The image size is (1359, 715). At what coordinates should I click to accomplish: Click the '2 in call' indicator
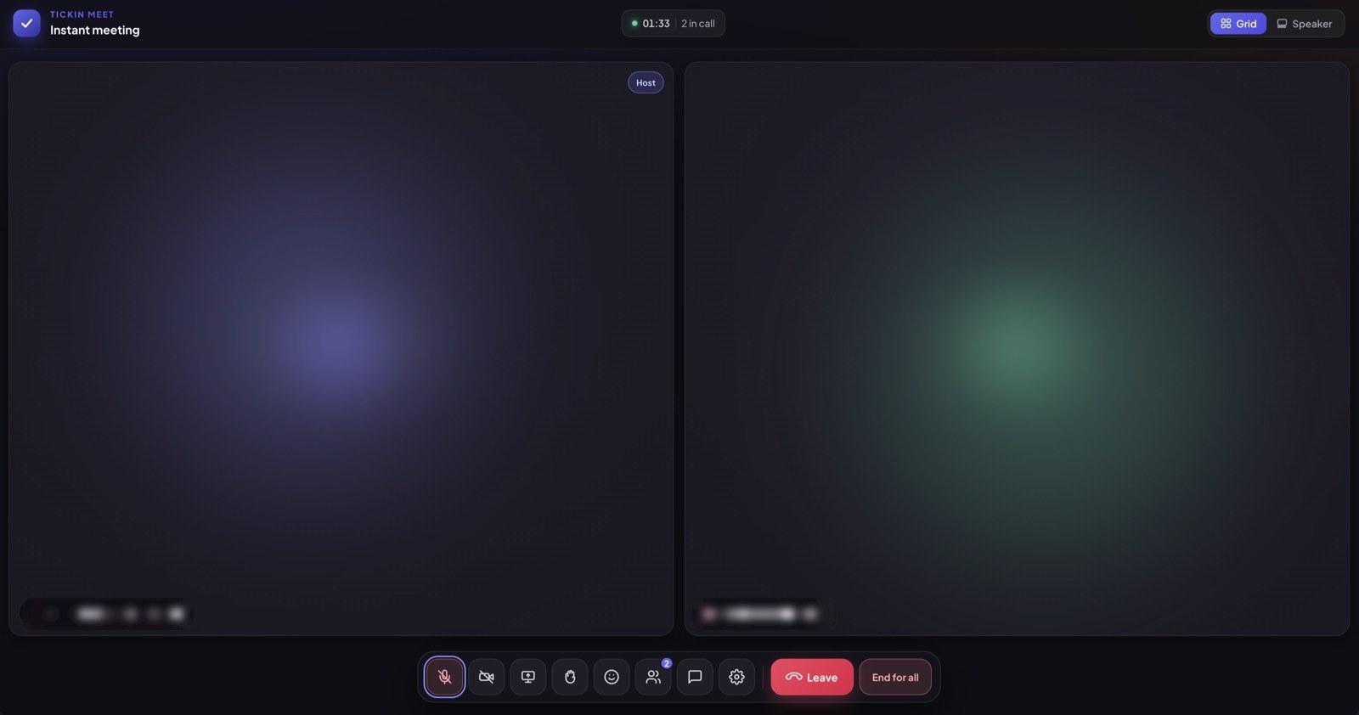click(x=697, y=24)
